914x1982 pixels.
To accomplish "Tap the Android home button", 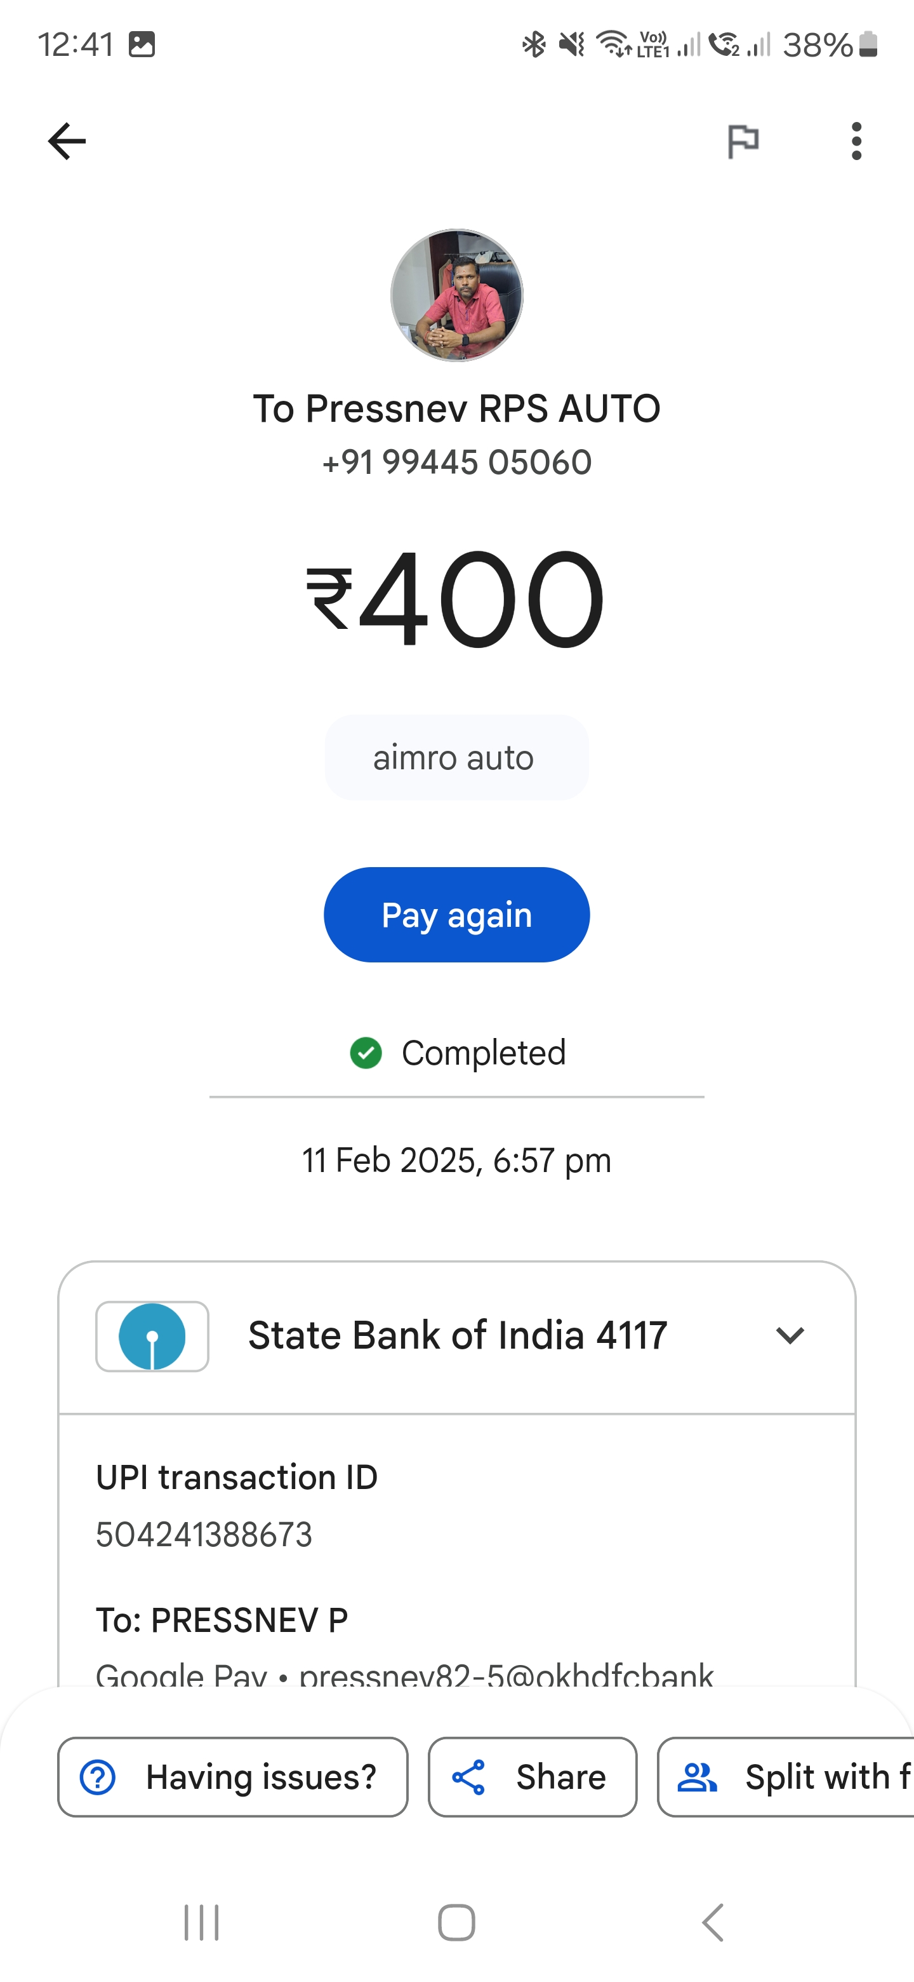I will click(x=456, y=1923).
